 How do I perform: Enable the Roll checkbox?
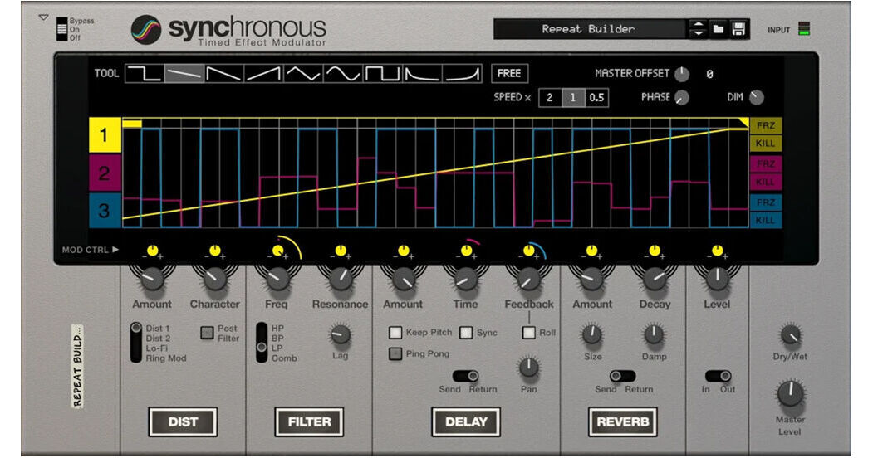(529, 333)
